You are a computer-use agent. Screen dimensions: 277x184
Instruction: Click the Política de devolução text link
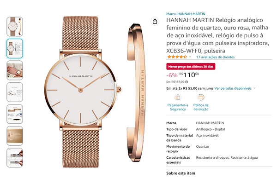click(x=201, y=107)
